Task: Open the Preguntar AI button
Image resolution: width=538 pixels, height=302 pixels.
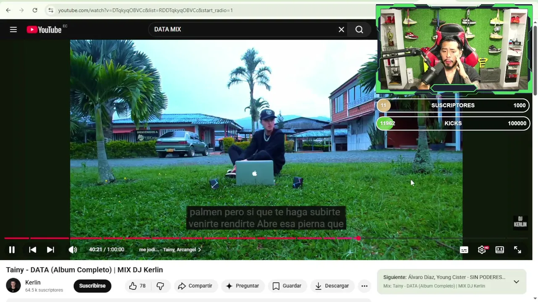Action: pos(242,286)
